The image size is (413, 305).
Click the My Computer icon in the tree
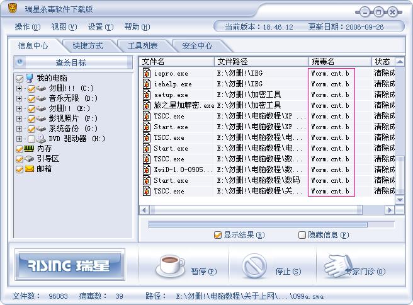[30, 78]
